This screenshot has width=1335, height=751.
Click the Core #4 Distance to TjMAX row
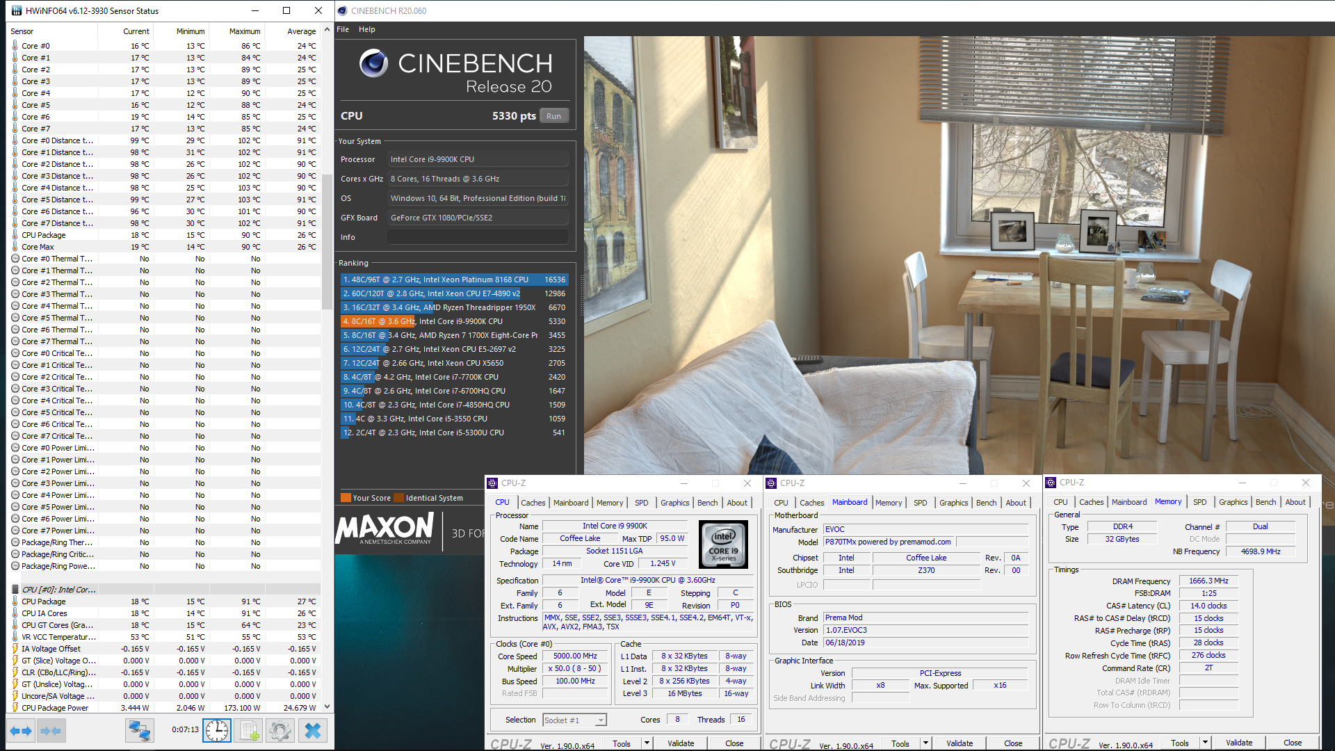(164, 188)
